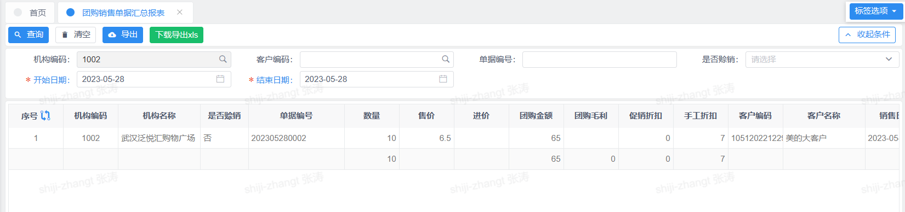905x212 pixels.
Task: Click the 手工折扣 column header
Action: pos(701,116)
